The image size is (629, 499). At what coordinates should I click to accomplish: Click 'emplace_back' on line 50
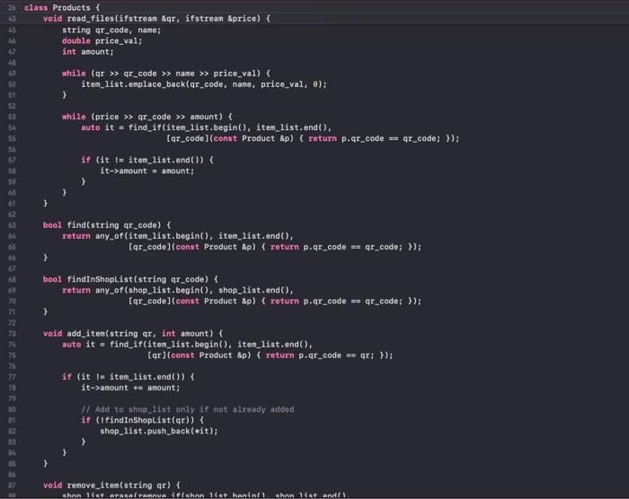click(157, 84)
